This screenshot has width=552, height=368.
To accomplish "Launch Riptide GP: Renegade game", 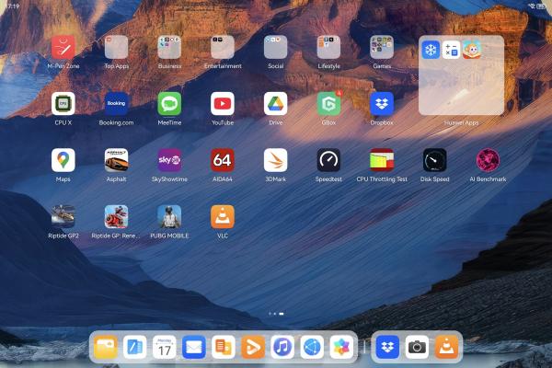I will [117, 216].
